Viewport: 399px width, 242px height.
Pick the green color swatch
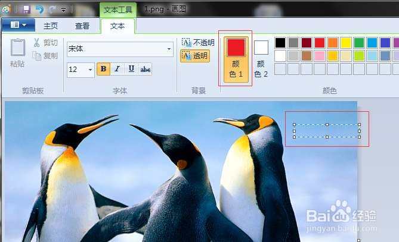coord(359,43)
